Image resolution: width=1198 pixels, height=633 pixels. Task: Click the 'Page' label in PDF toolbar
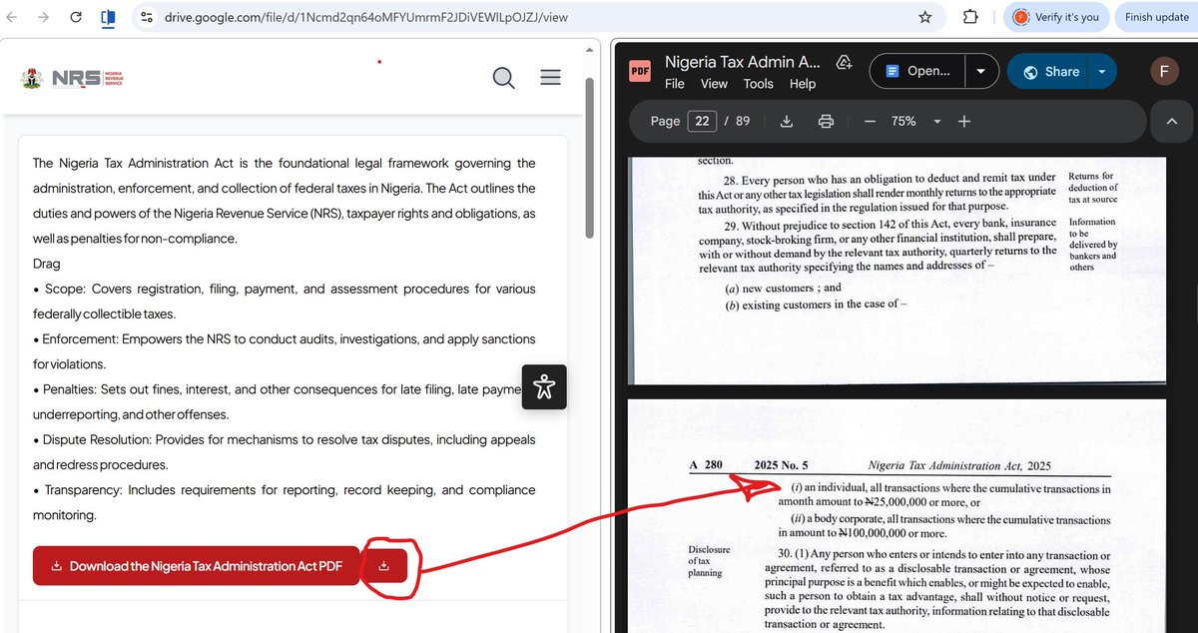(665, 121)
